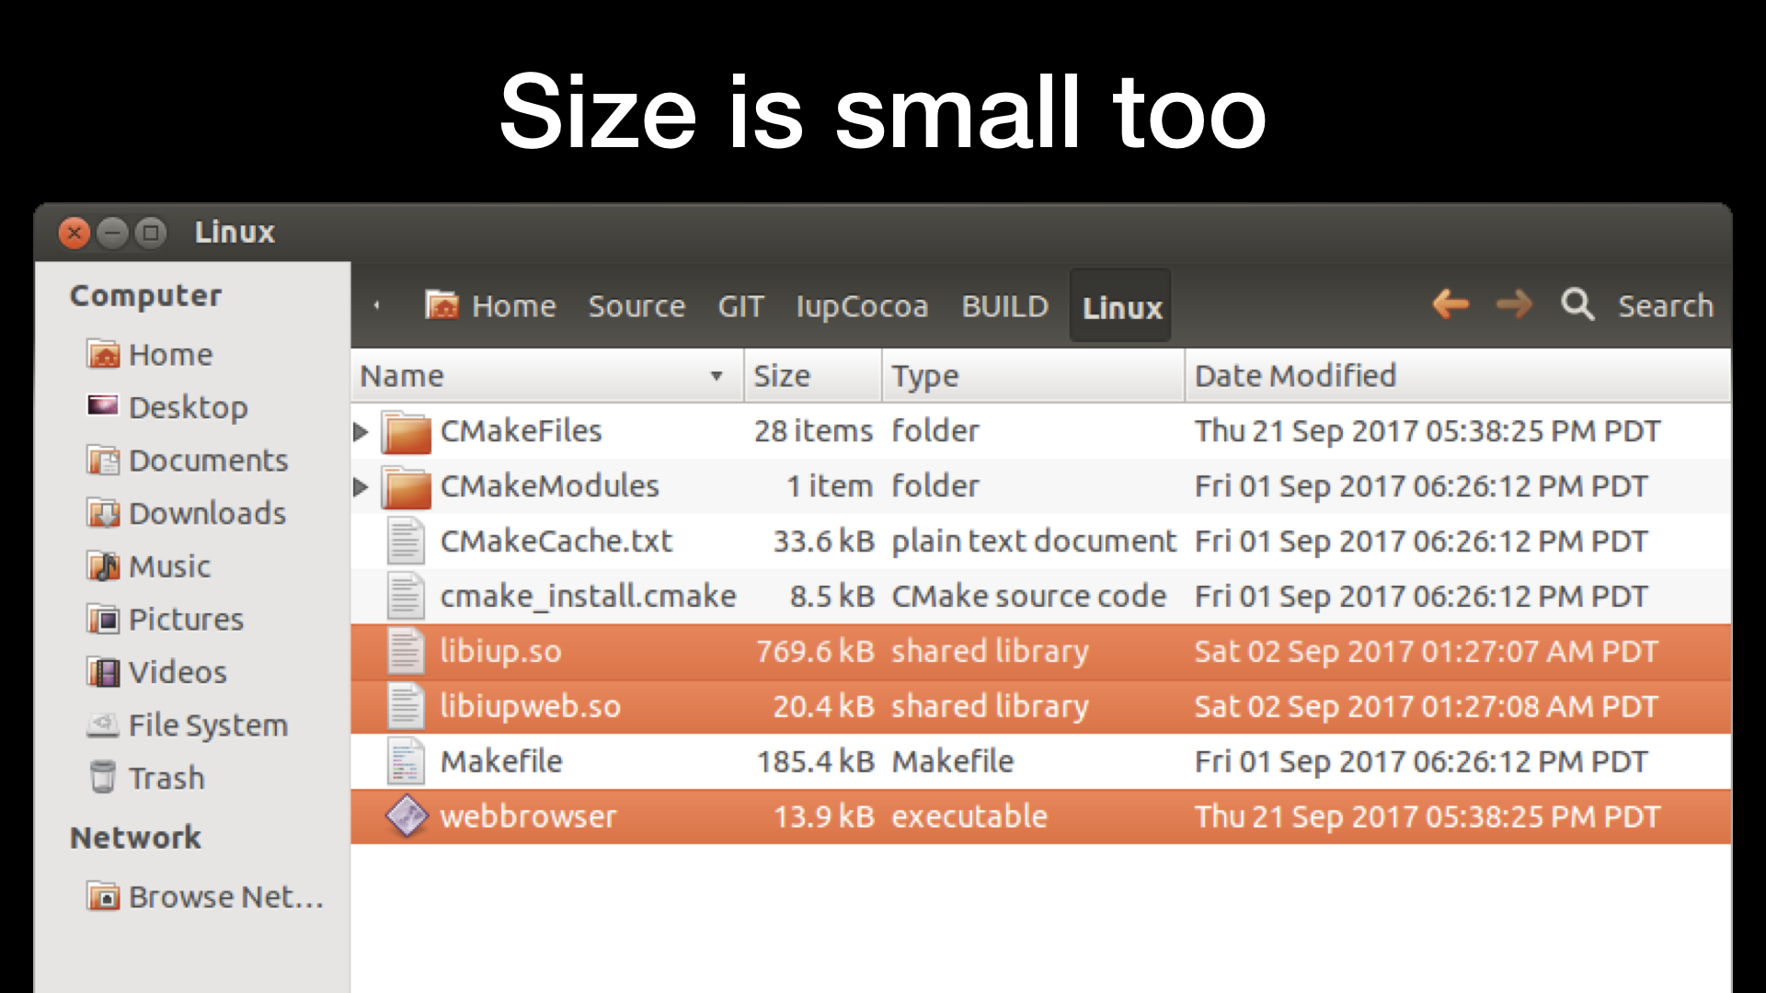Click the Makefile file icon
Image resolution: width=1766 pixels, height=993 pixels.
(405, 761)
